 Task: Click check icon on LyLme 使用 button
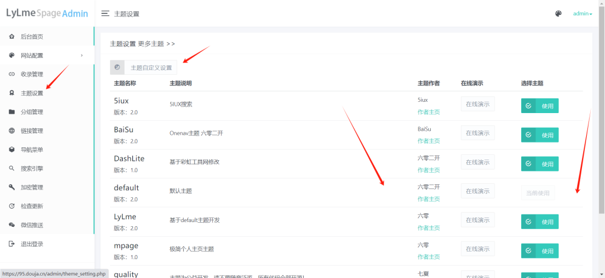[529, 222]
